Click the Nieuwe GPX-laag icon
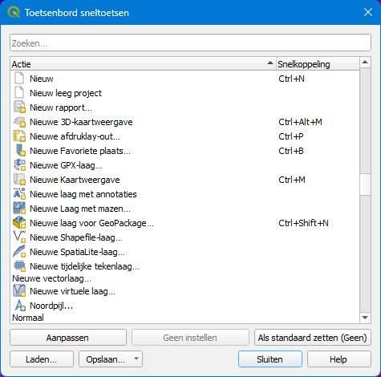This screenshot has width=381, height=377. [19, 165]
